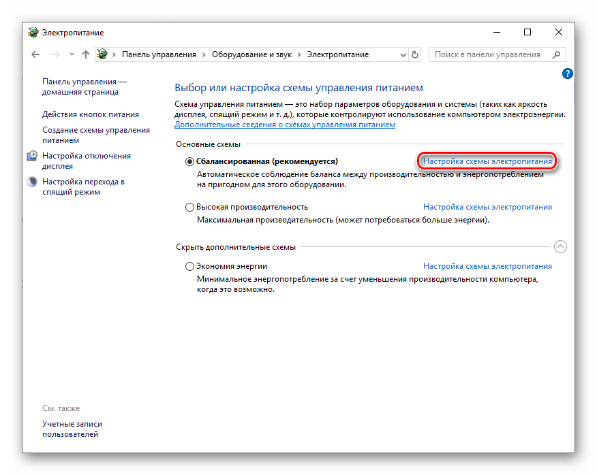Select the Сбалансированная power plan
This screenshot has width=597, height=475.
point(189,162)
